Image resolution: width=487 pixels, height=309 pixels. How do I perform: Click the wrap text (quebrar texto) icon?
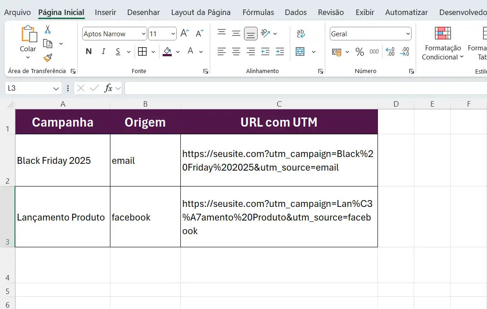pos(301,33)
